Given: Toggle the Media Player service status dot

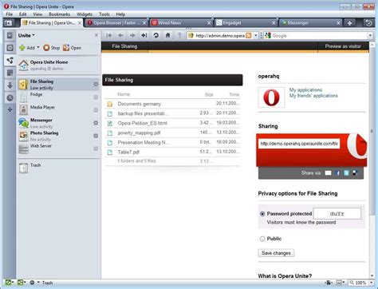Looking at the screenshot, I should pyautogui.click(x=96, y=110).
